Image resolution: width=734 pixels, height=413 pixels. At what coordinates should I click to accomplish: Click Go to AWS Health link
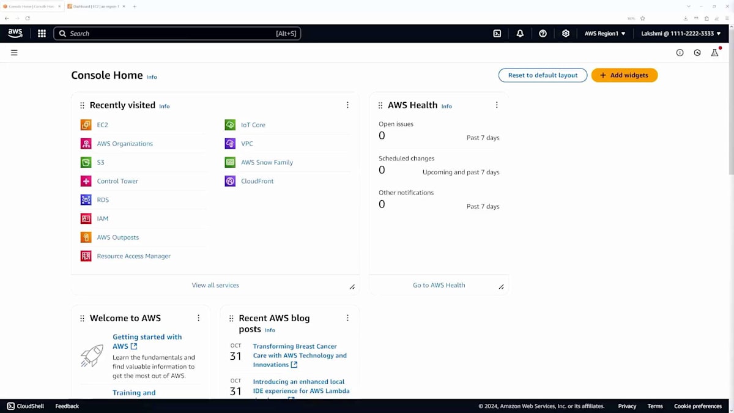pos(439,285)
